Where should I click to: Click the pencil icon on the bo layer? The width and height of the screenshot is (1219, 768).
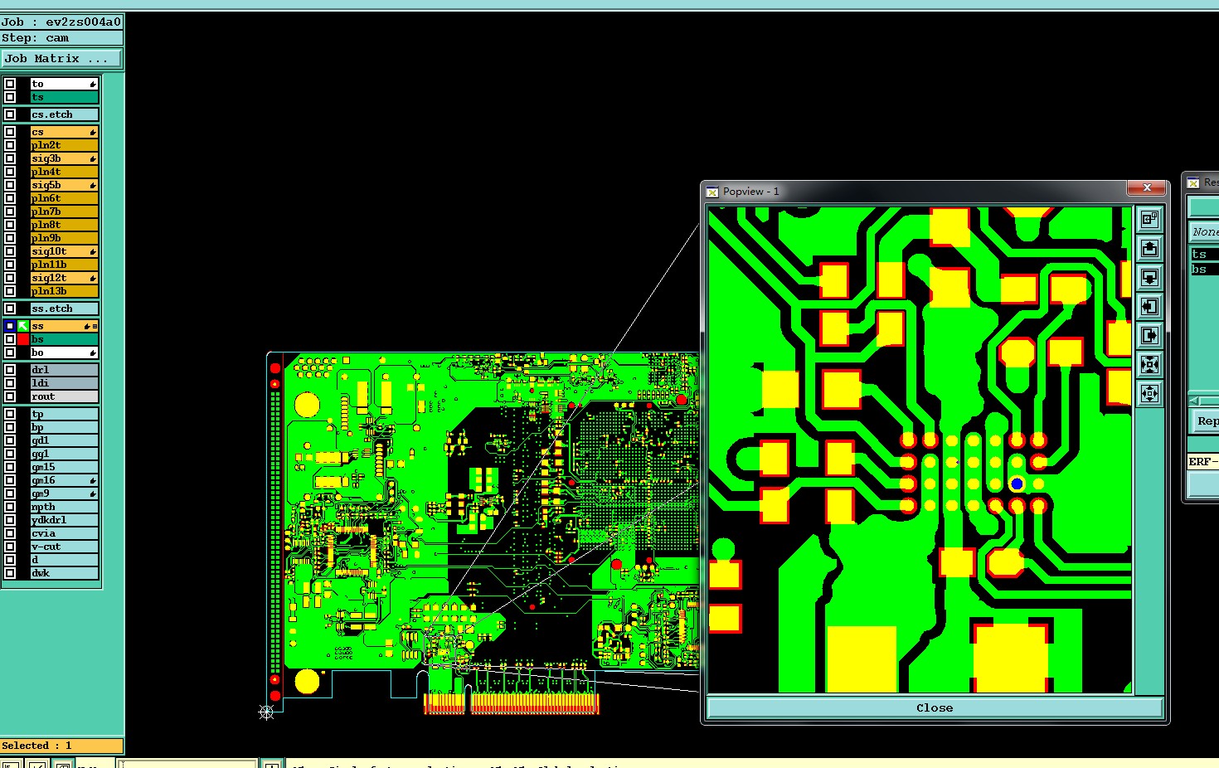point(93,352)
